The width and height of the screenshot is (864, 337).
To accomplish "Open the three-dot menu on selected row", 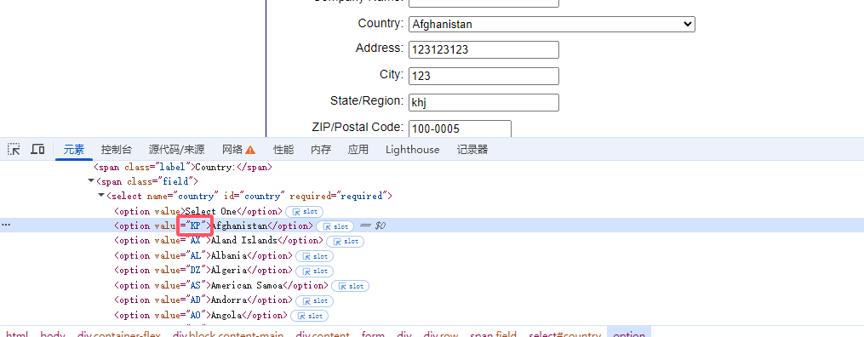I will pyautogui.click(x=6, y=226).
